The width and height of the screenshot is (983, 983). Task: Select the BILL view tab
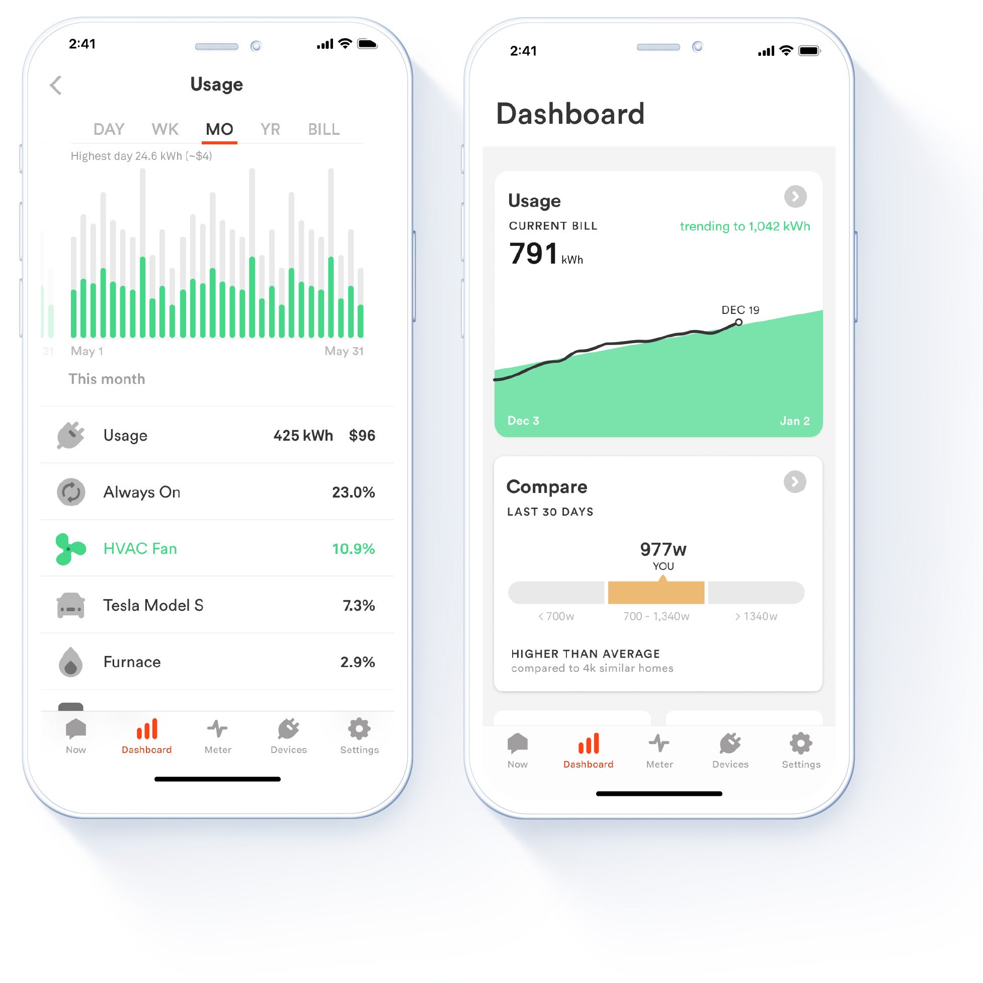323,129
